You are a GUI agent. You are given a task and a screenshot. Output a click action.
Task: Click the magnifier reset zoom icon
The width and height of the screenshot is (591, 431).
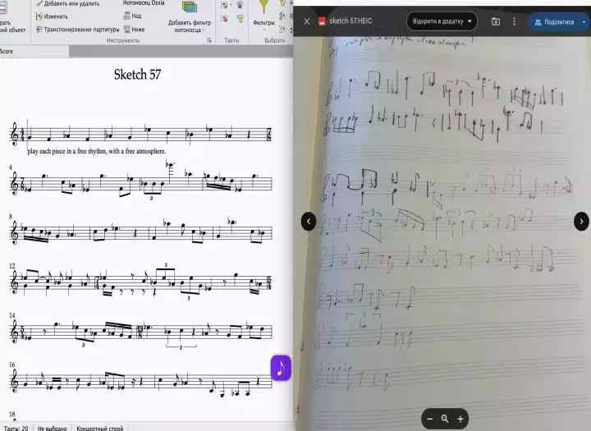445,419
